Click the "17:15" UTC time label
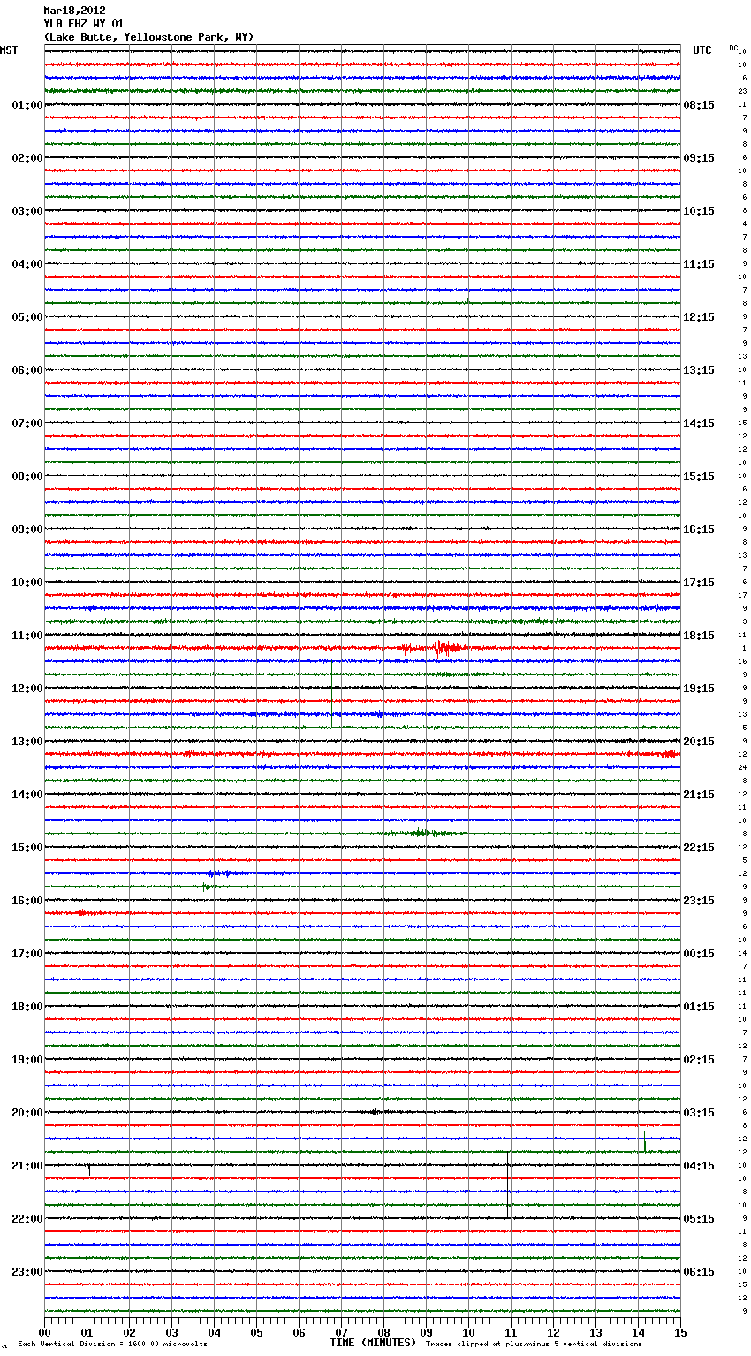The height and width of the screenshot is (1356, 751). (x=699, y=583)
